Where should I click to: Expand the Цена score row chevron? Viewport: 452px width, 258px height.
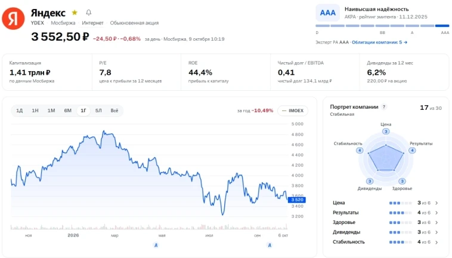(436, 203)
